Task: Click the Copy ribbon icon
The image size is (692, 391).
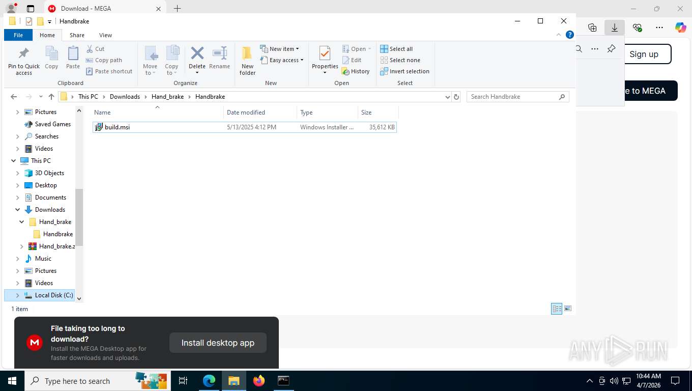Action: [51, 58]
